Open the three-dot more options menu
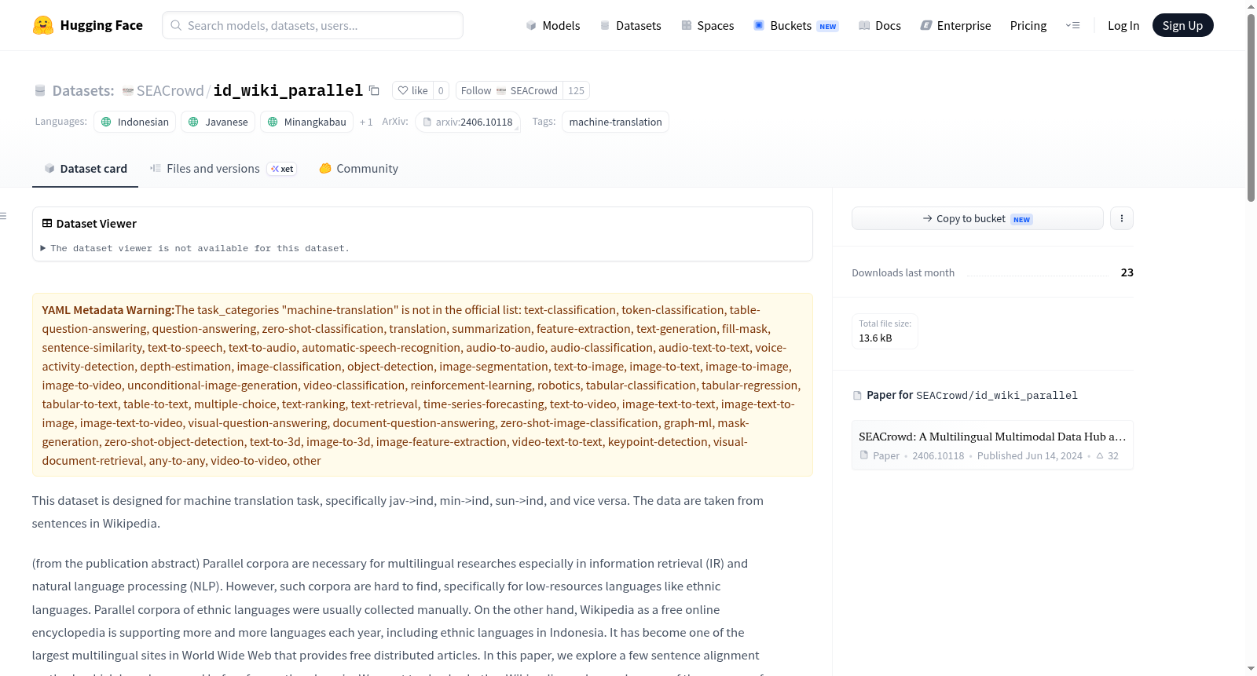This screenshot has width=1257, height=676. [1122, 218]
